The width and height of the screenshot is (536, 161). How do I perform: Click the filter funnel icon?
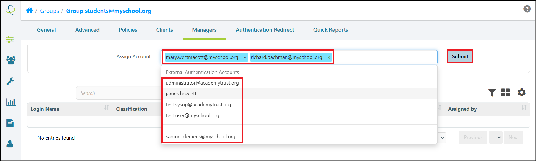(x=492, y=93)
